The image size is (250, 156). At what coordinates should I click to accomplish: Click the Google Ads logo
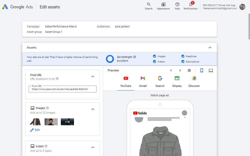tap(17, 7)
